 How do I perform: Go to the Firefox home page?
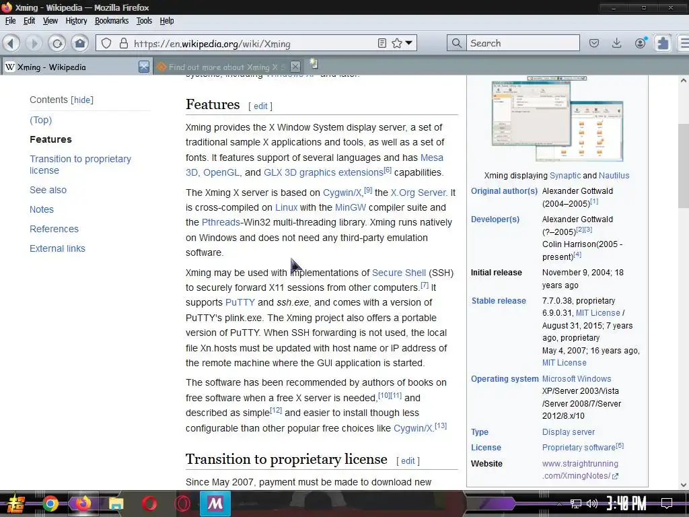(x=80, y=43)
